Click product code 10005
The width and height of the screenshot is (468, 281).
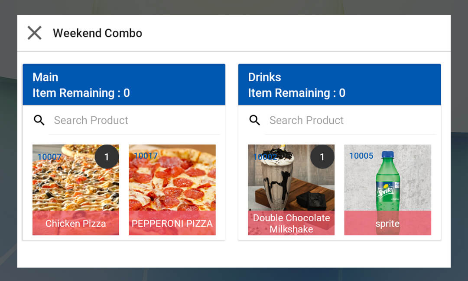pos(361,156)
